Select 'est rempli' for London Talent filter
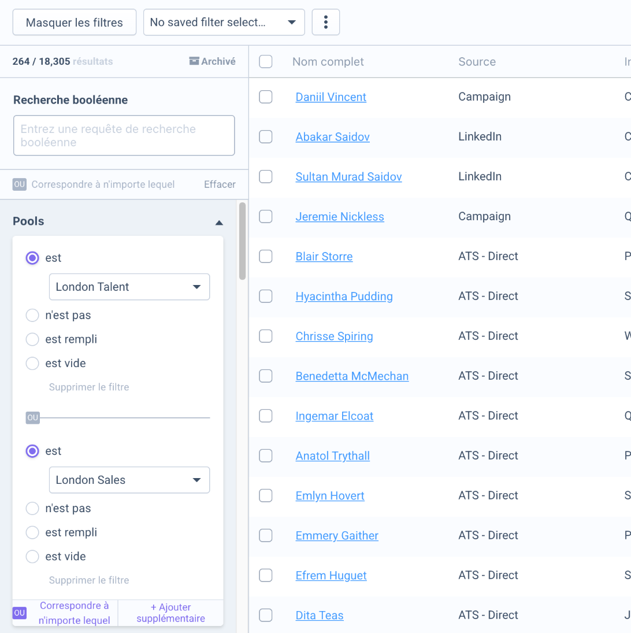The image size is (631, 633). [x=32, y=339]
